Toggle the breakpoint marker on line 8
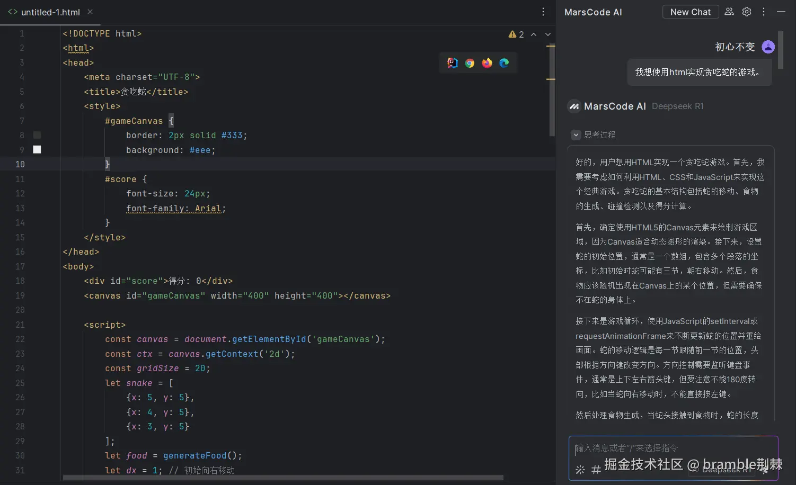796x485 pixels. (37, 135)
